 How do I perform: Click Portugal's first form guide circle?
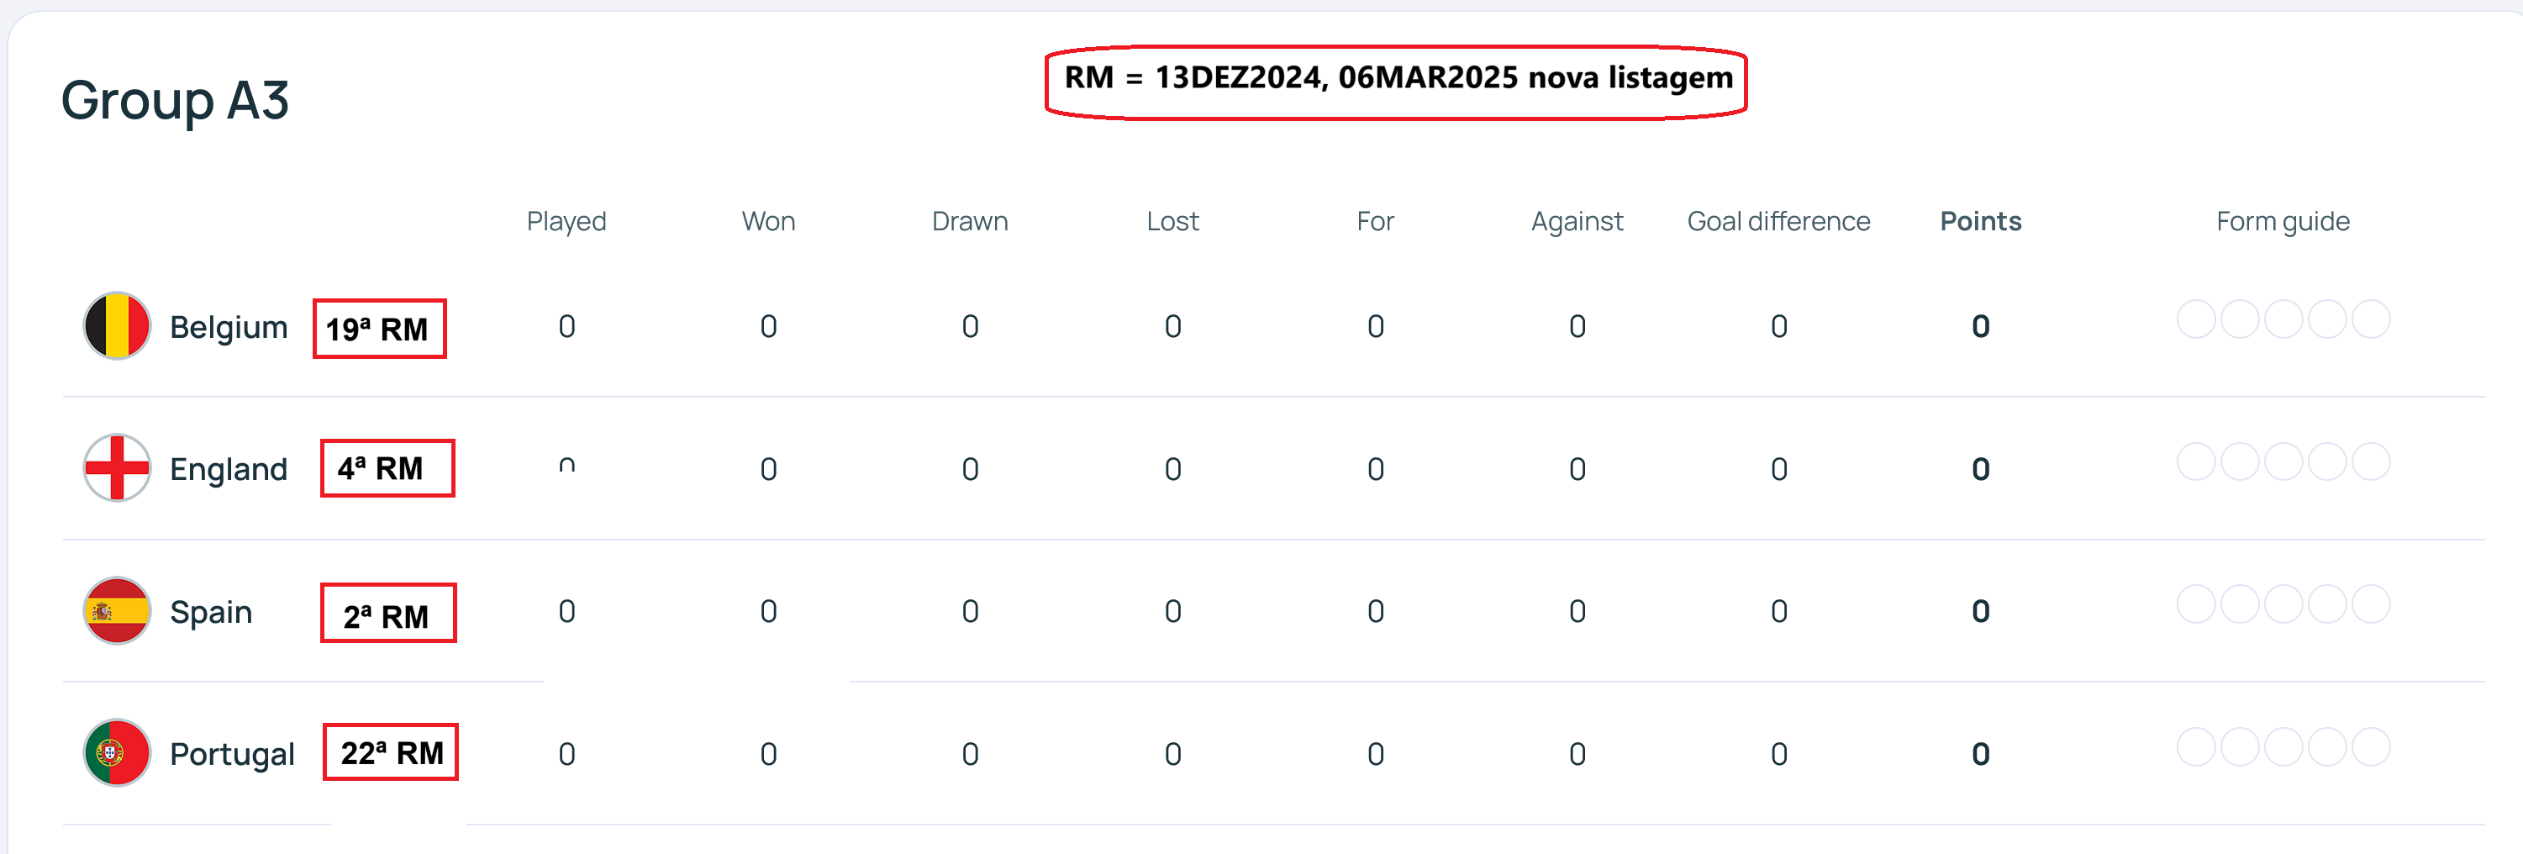coord(2196,746)
